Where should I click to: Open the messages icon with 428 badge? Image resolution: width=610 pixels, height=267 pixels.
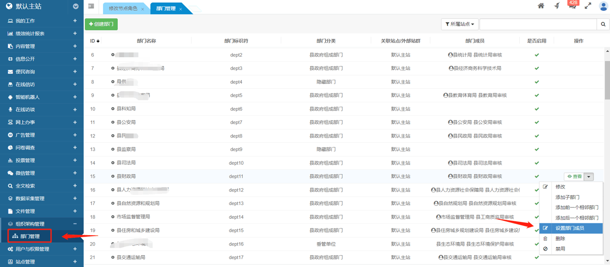572,6
